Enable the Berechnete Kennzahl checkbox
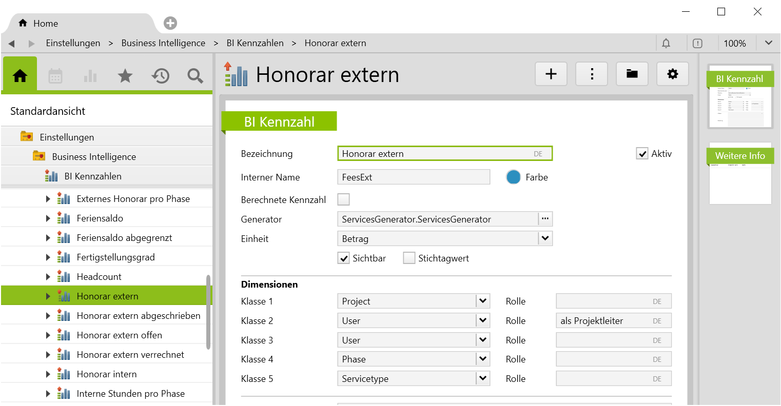781x406 pixels. (344, 199)
